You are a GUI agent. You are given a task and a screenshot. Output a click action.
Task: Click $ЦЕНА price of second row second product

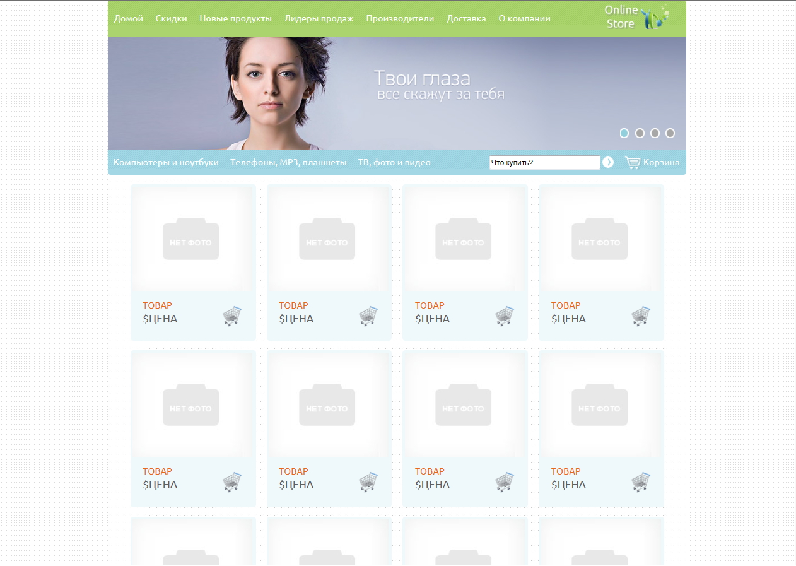pyautogui.click(x=296, y=485)
